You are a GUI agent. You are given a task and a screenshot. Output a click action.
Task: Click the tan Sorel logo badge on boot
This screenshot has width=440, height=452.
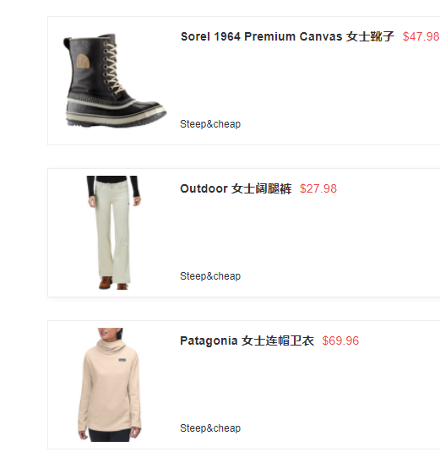tap(83, 61)
